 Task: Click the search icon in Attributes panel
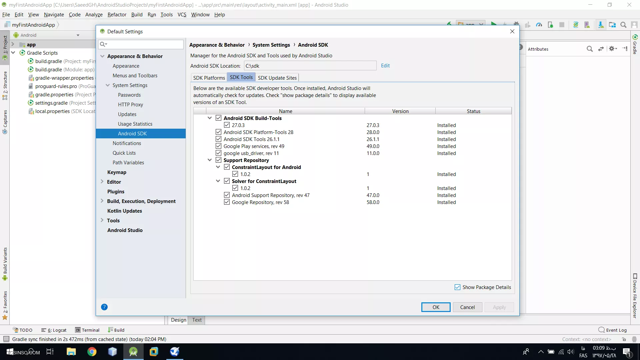590,49
